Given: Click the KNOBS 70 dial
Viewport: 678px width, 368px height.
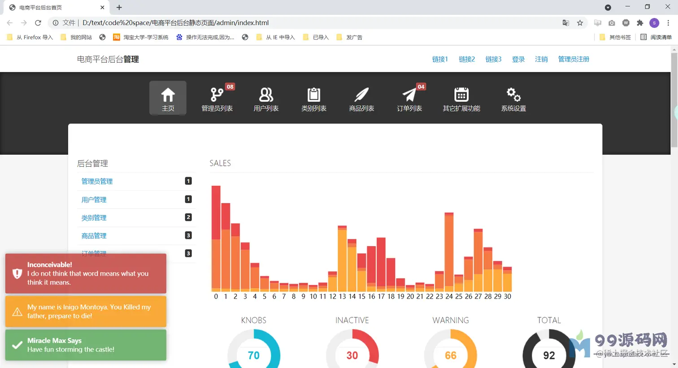Looking at the screenshot, I should 254,355.
